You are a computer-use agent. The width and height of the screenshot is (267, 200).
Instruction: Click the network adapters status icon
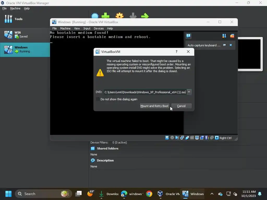pyautogui.click(x=182, y=138)
